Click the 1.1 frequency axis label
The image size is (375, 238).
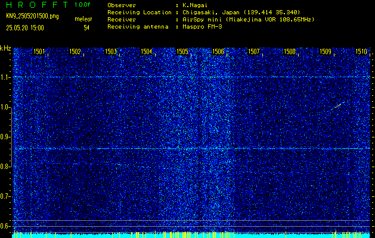[x=5, y=77]
